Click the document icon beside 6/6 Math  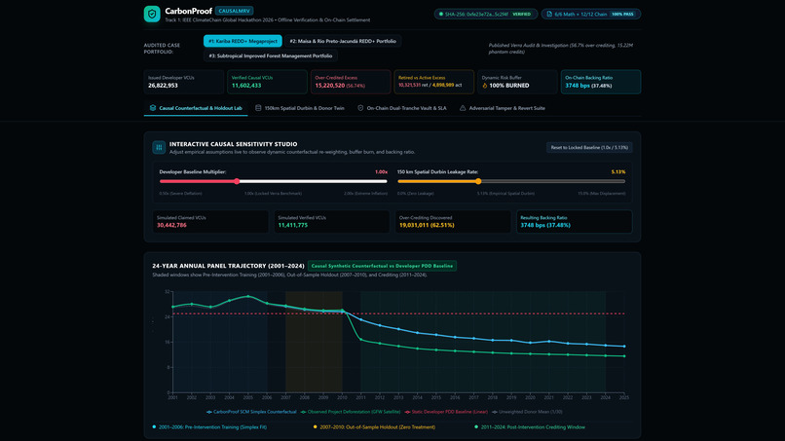point(549,14)
